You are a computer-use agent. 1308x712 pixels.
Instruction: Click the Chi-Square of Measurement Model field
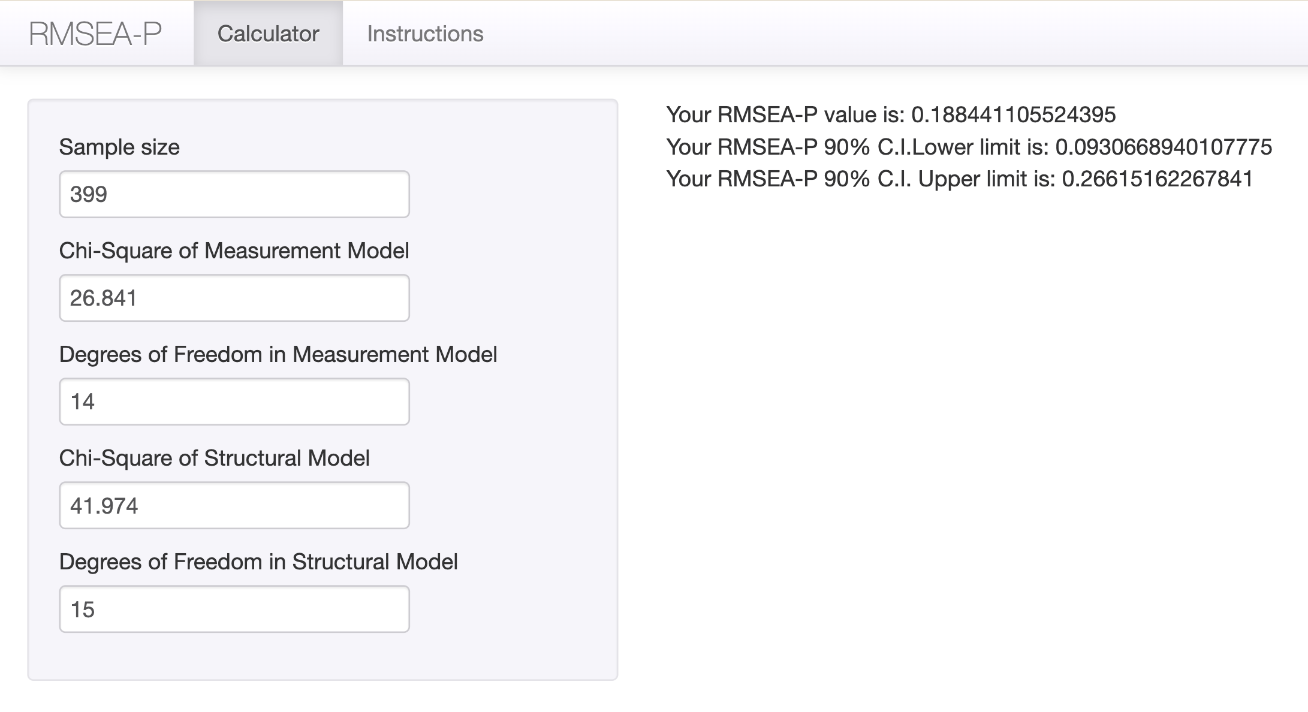[x=234, y=298]
